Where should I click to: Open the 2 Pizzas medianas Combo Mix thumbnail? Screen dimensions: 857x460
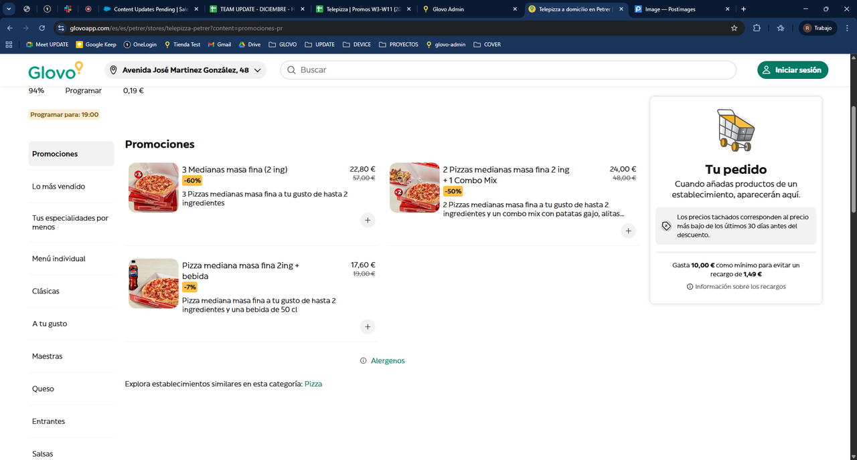pyautogui.click(x=414, y=187)
